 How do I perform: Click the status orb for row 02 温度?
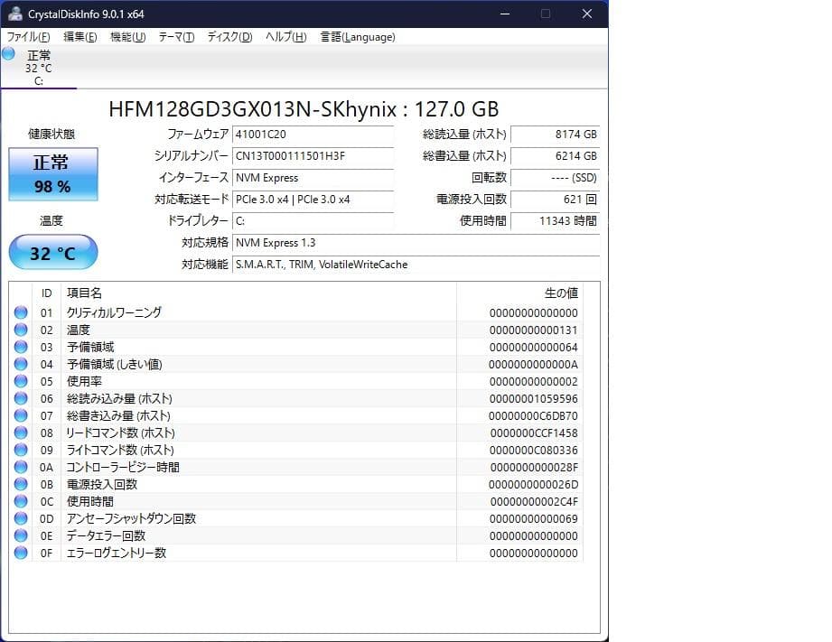[x=21, y=330]
